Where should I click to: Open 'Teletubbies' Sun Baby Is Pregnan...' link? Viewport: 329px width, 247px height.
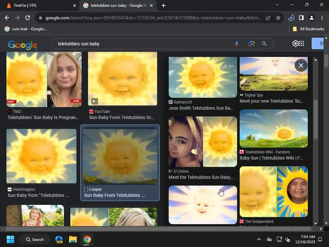coord(43,117)
